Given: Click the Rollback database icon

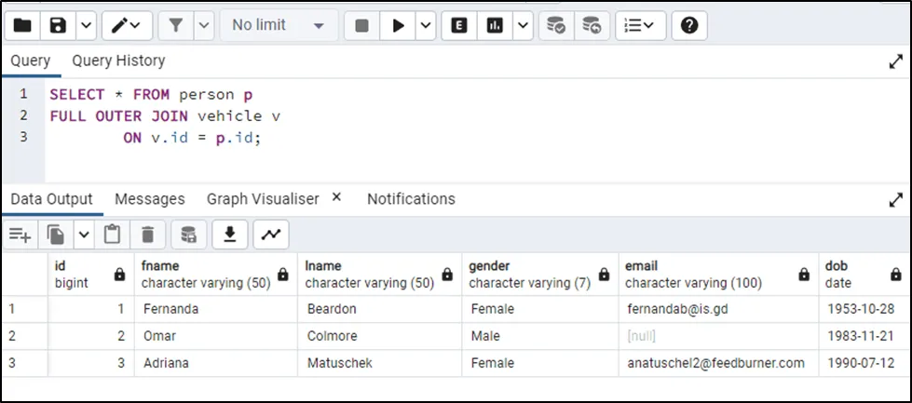Looking at the screenshot, I should [591, 25].
